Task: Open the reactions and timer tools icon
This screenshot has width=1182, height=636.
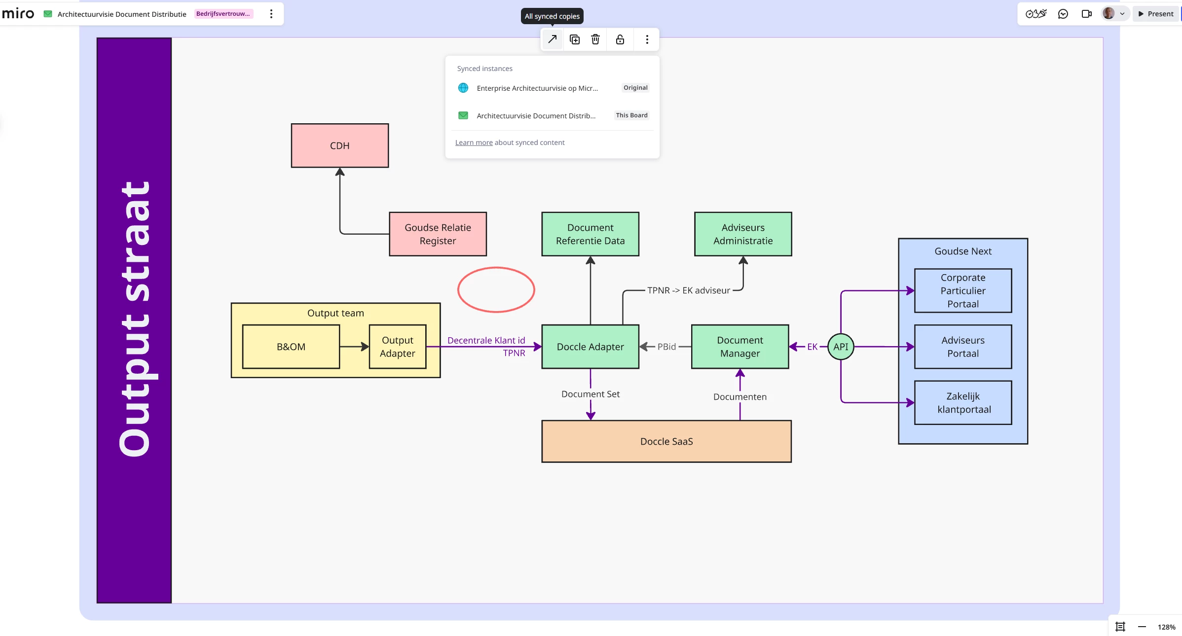Action: click(1035, 14)
